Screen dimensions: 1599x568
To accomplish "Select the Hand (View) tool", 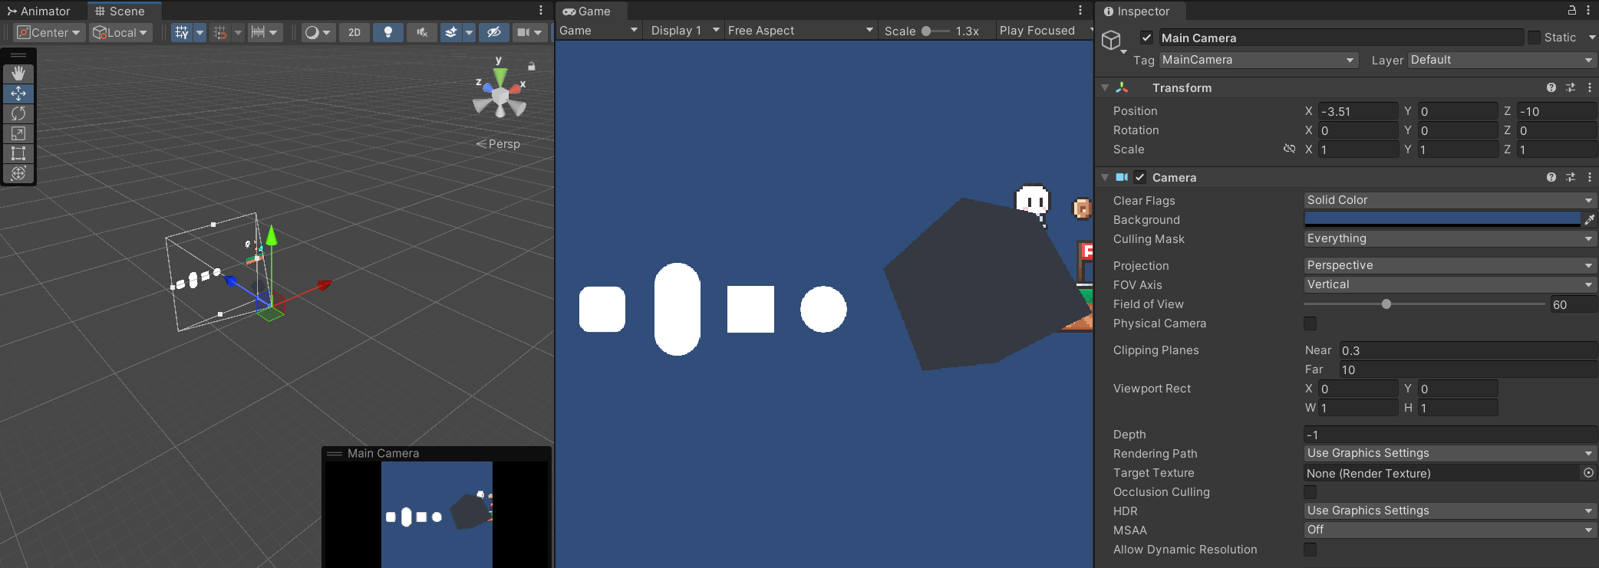I will pos(18,74).
